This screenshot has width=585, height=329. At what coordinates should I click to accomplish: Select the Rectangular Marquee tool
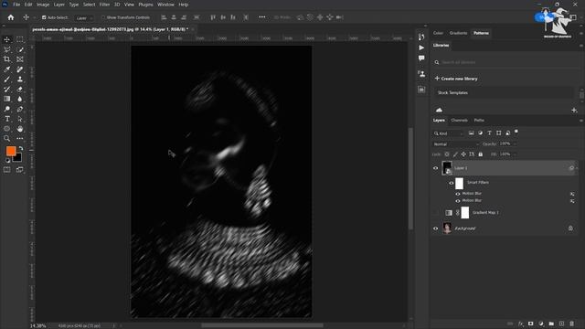20,39
